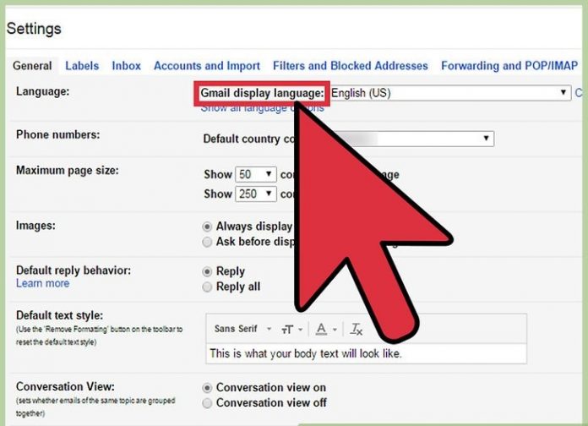
Task: Select Ask before displaying images option
Action: pos(208,242)
